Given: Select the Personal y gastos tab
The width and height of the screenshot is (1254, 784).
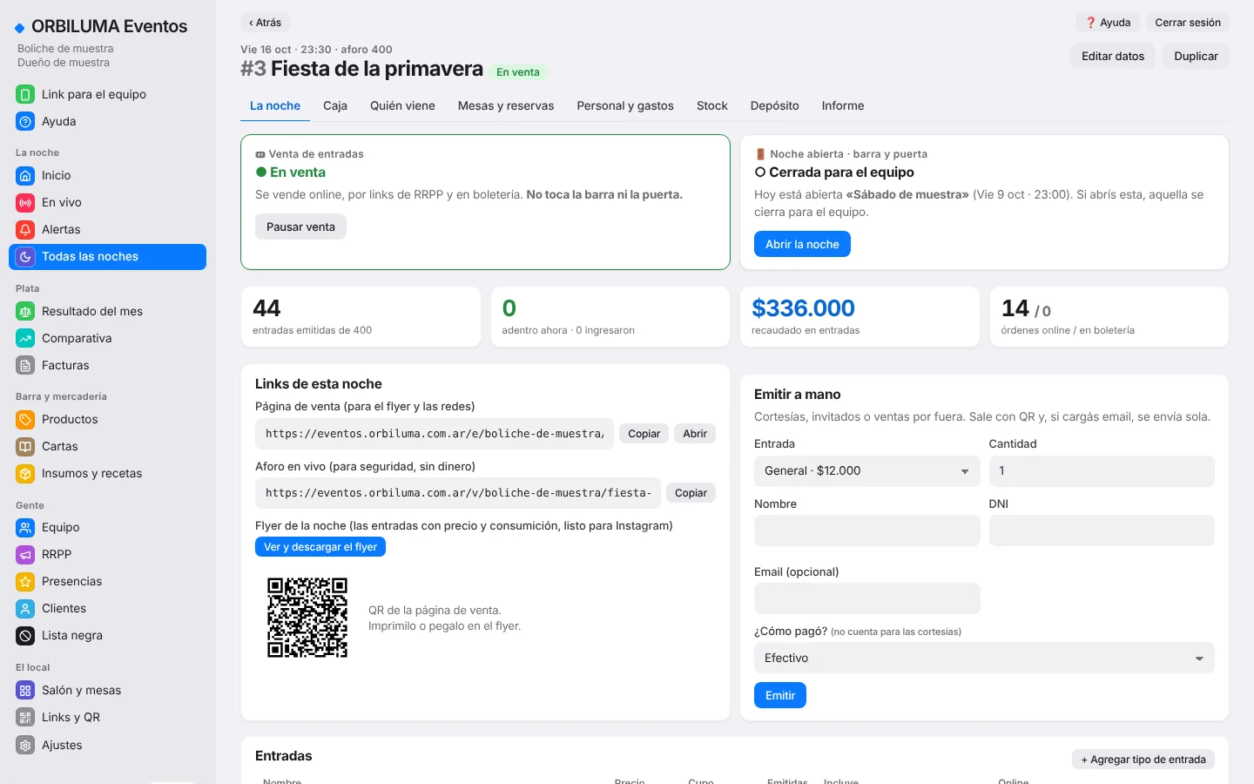Looking at the screenshot, I should coord(625,105).
